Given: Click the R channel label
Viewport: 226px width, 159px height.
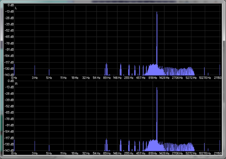Looking at the screenshot, I should click(16, 84).
